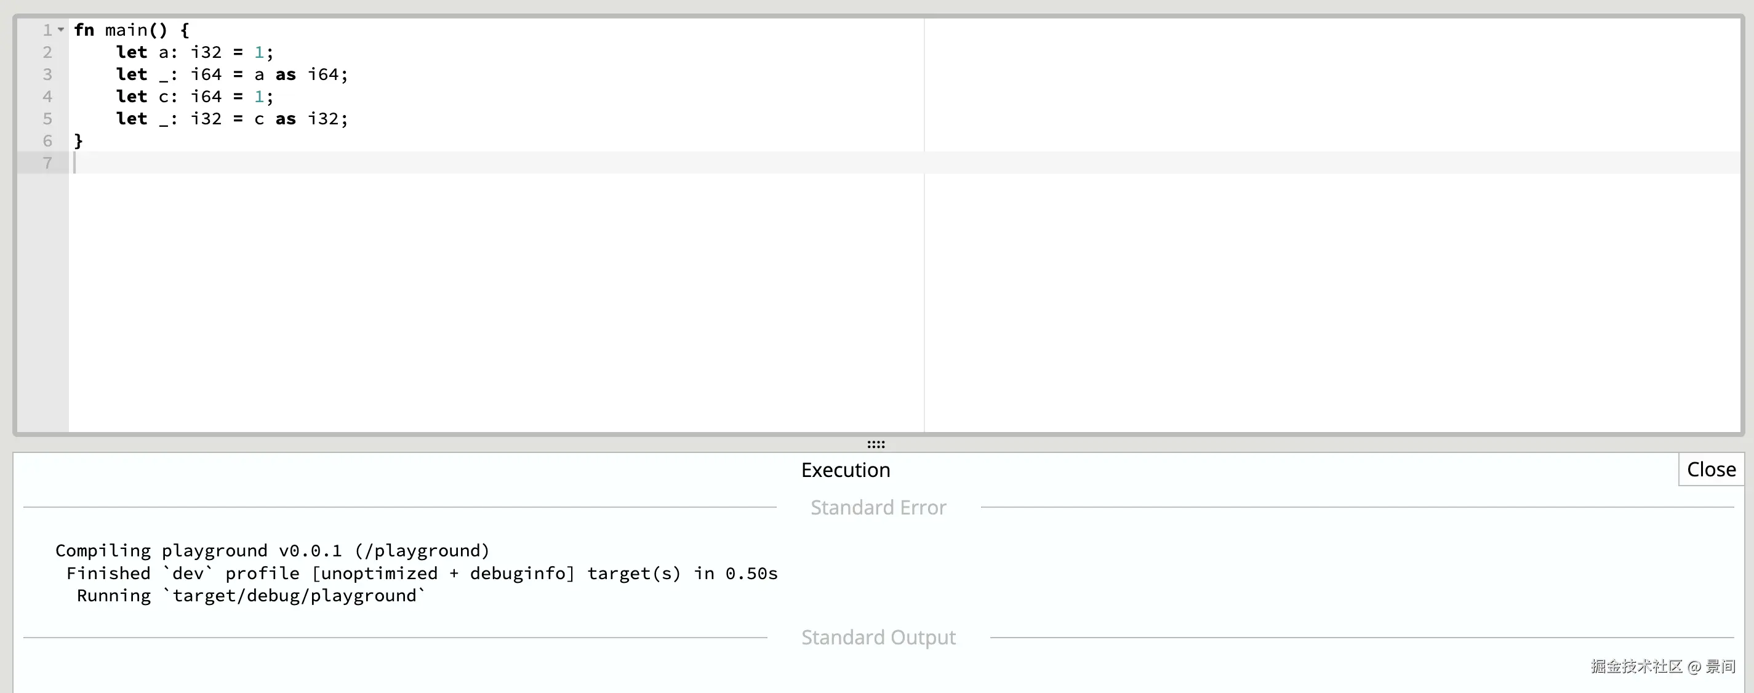Click the "Compiling playground v0.0.1" output line
Image resolution: width=1754 pixels, height=693 pixels.
(273, 550)
